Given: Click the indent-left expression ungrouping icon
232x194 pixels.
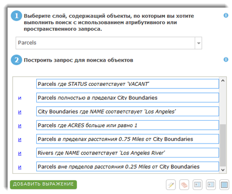Looking at the screenshot, I should point(211,185).
